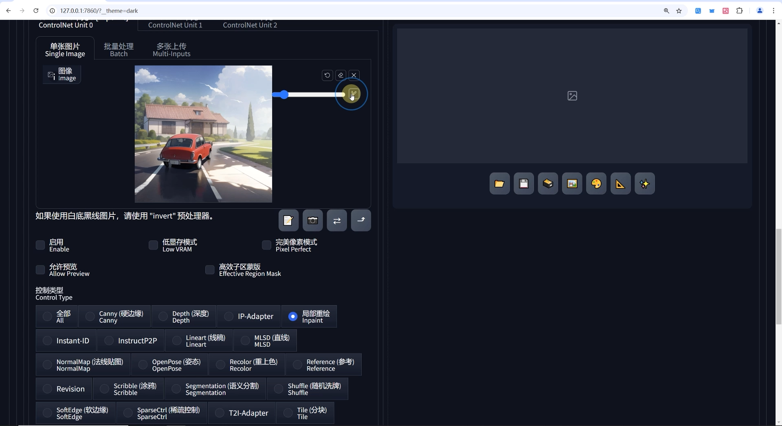Select the Single Image tab
This screenshot has height=426, width=782.
[65, 50]
